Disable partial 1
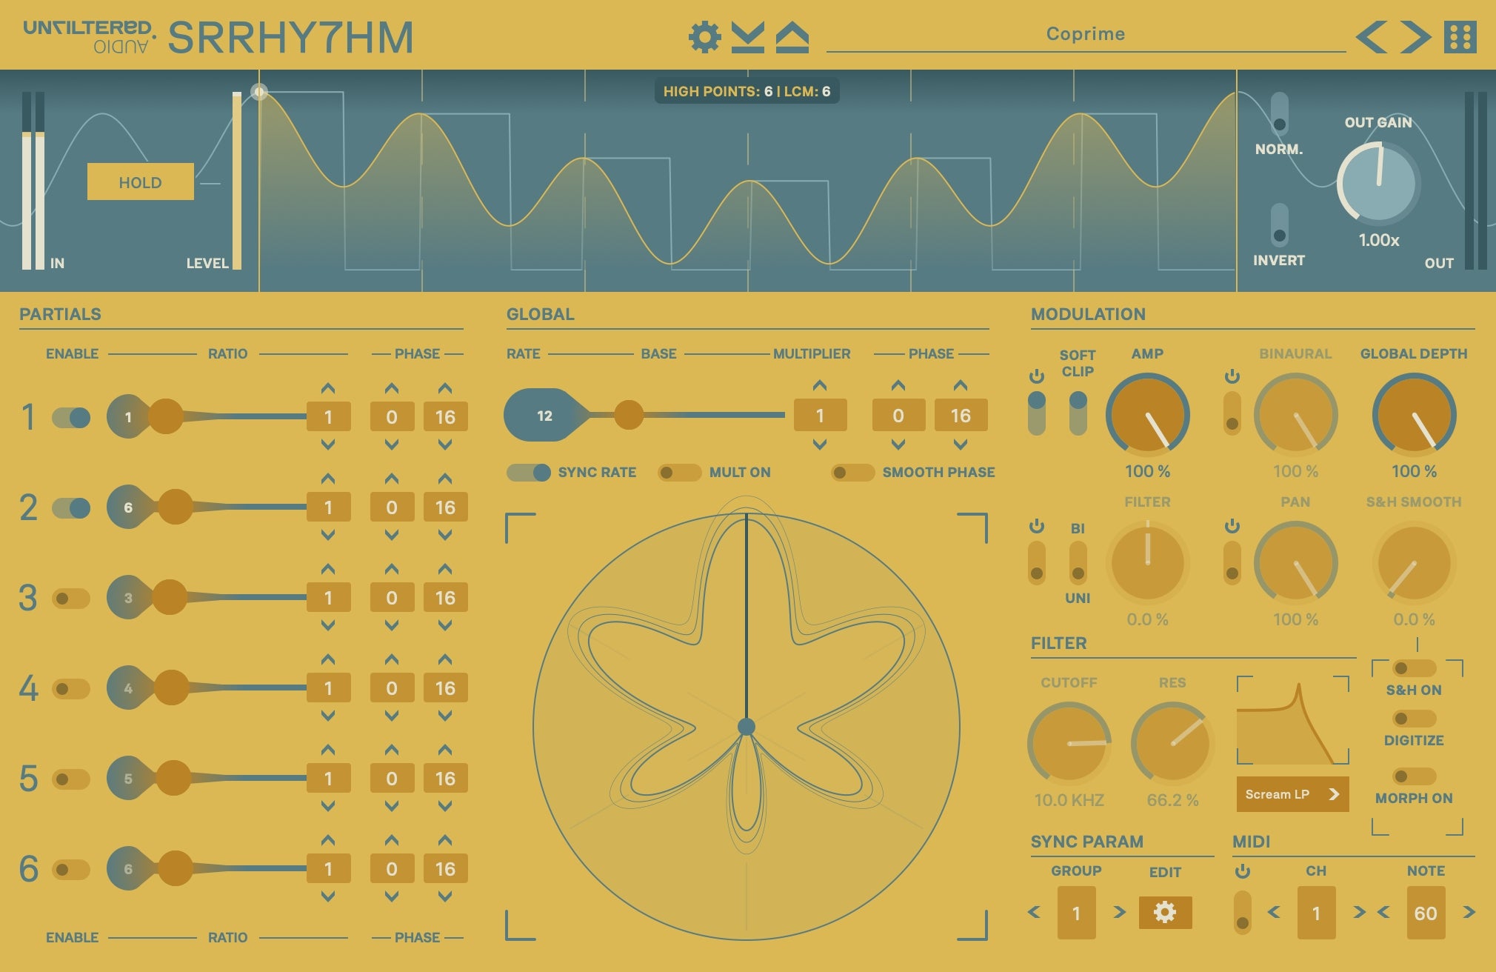 click(72, 418)
